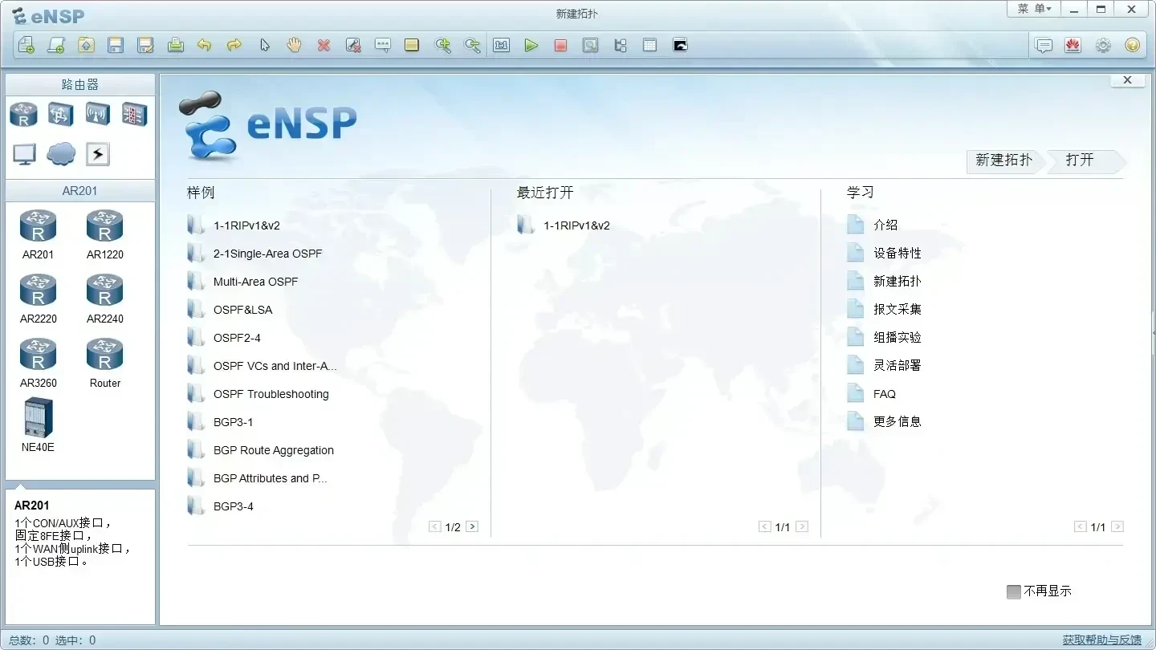The height and width of the screenshot is (650, 1156).
Task: Select the connection lightning-bolt category icon
Action: click(x=97, y=154)
